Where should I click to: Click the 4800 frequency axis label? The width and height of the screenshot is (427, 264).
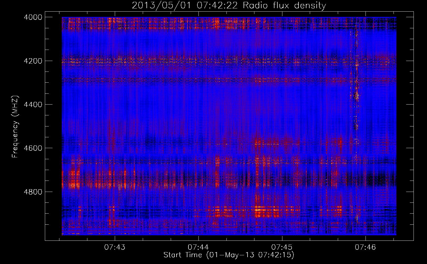coord(33,192)
